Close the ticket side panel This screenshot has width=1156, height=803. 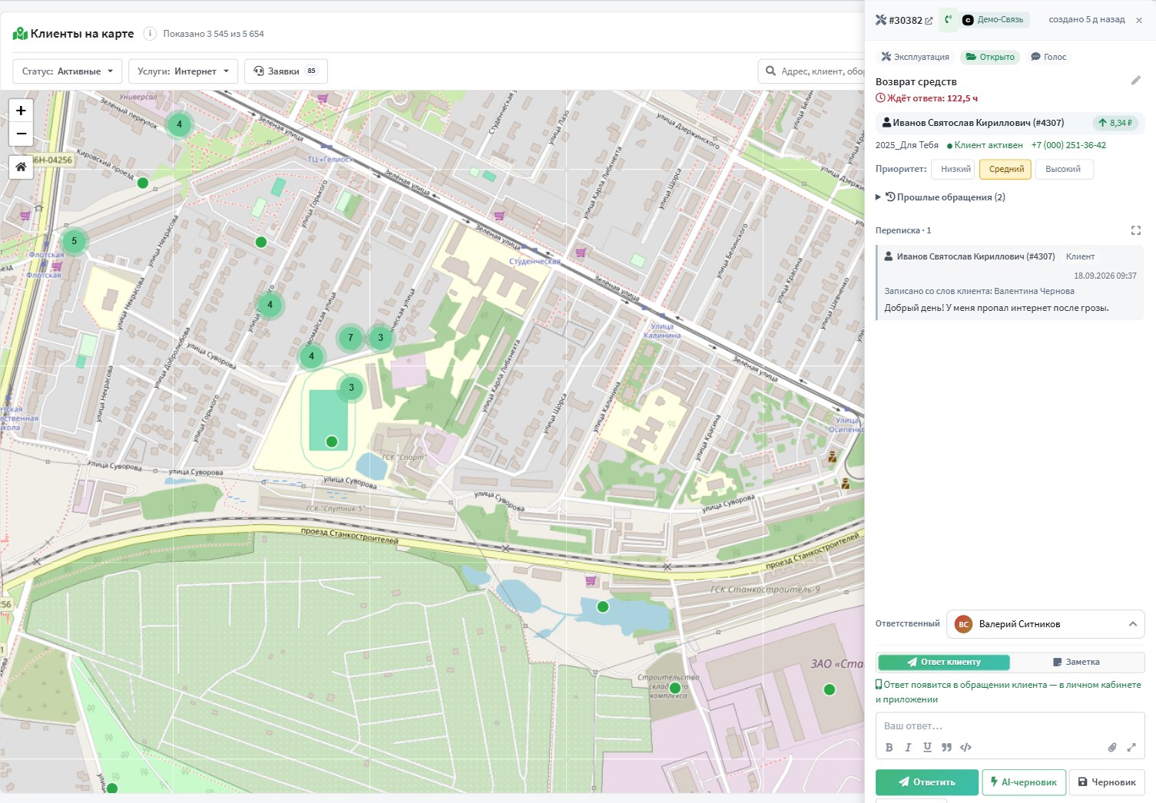coord(1139,21)
